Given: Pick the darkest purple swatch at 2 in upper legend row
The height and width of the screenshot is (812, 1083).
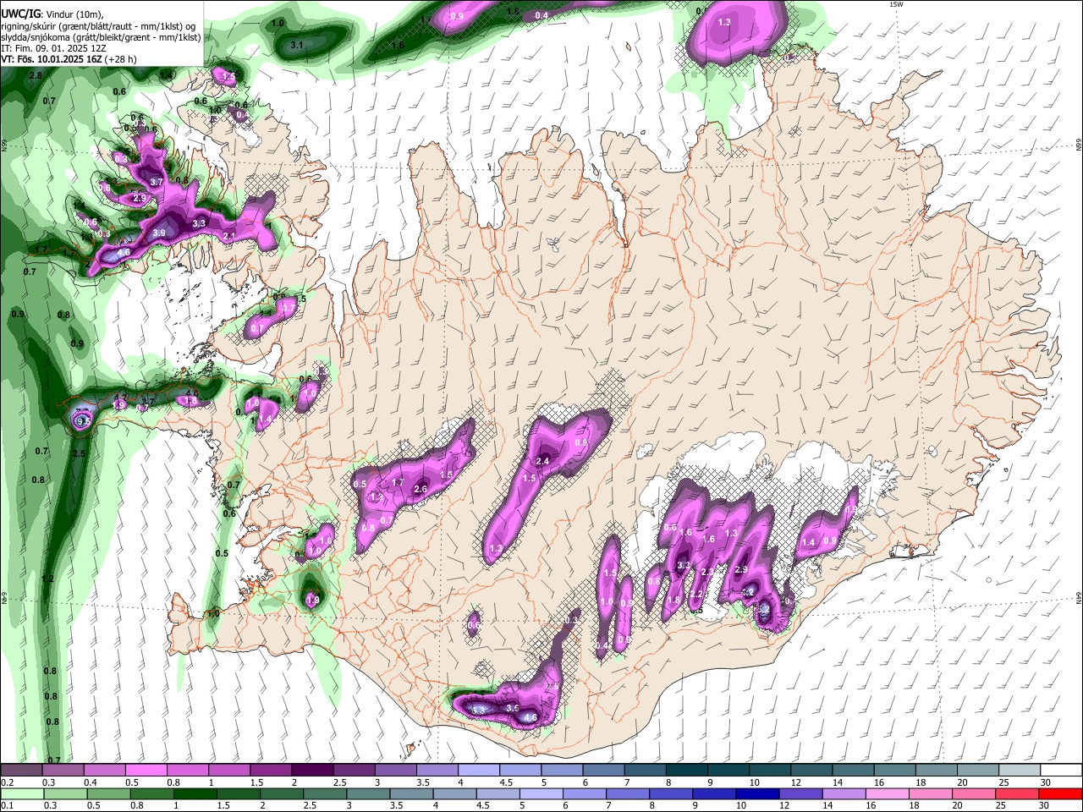Looking at the screenshot, I should coord(312,771).
